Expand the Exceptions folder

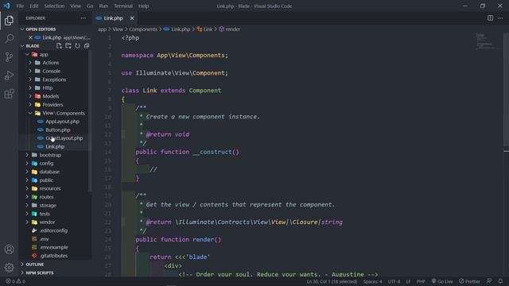tap(54, 79)
